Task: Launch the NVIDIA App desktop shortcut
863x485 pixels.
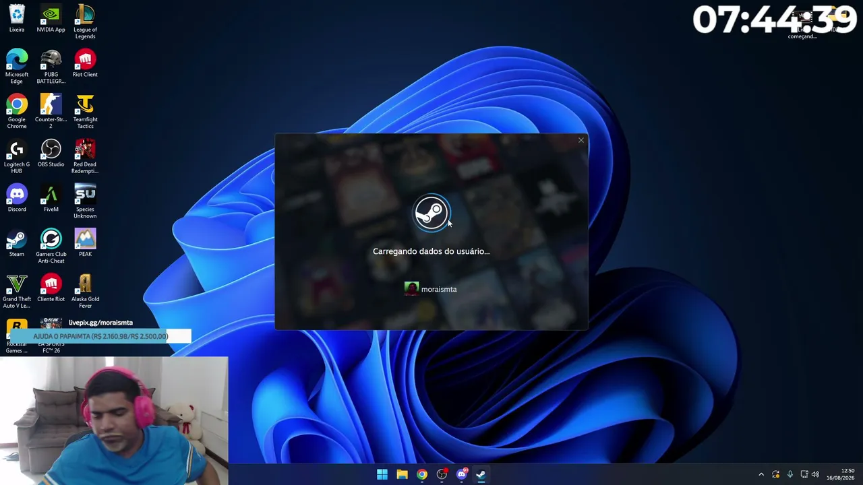Action: point(51,19)
